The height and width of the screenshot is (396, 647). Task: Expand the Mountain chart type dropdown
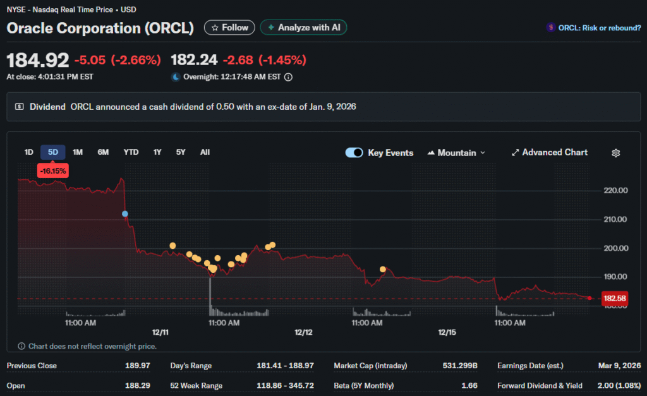coord(457,153)
